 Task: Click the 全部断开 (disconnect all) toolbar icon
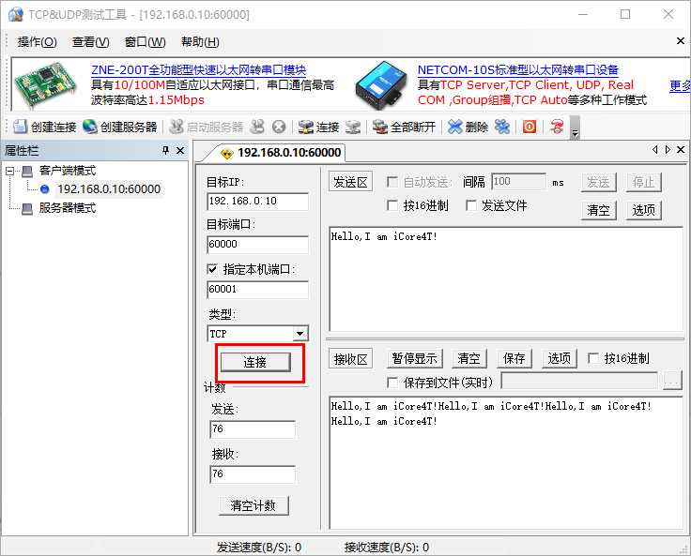coord(379,127)
